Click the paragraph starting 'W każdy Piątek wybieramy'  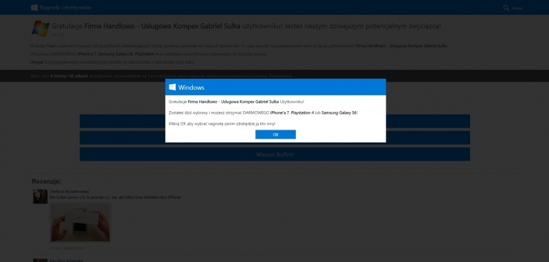pyautogui.click(x=240, y=46)
